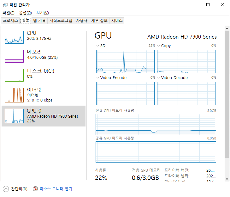Click the Video Encode usage graph
Image resolution: width=230 pixels, height=197 pixels.
click(x=125, y=94)
